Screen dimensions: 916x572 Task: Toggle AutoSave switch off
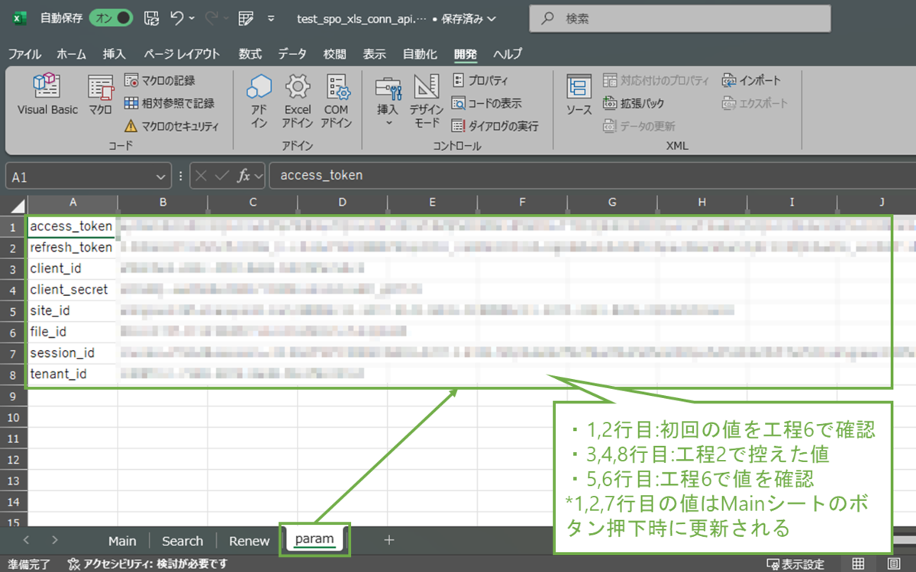pos(111,18)
